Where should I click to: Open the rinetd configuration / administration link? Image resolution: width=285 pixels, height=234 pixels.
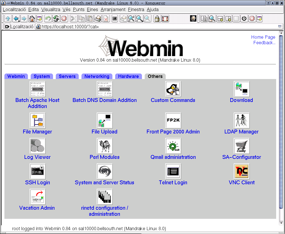(x=104, y=211)
